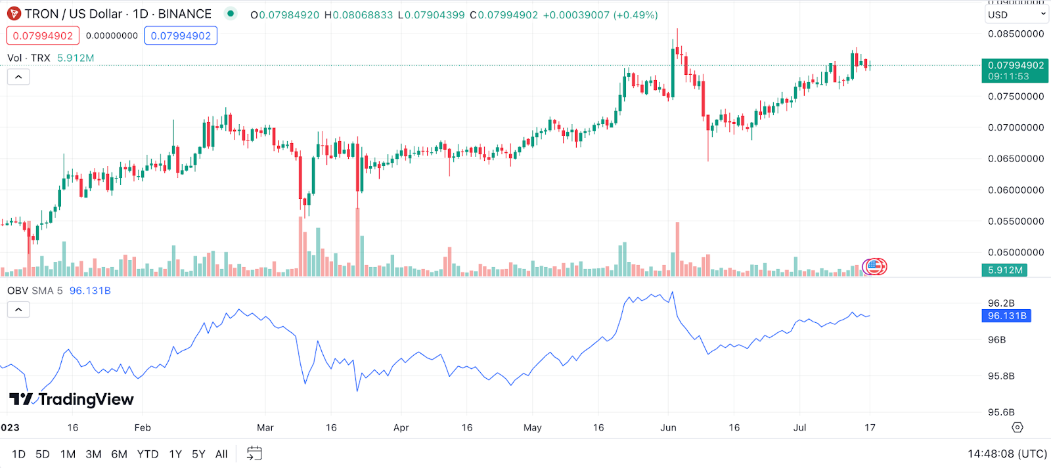
Task: Click the Vol 5.912M legend value
Action: pyautogui.click(x=76, y=58)
